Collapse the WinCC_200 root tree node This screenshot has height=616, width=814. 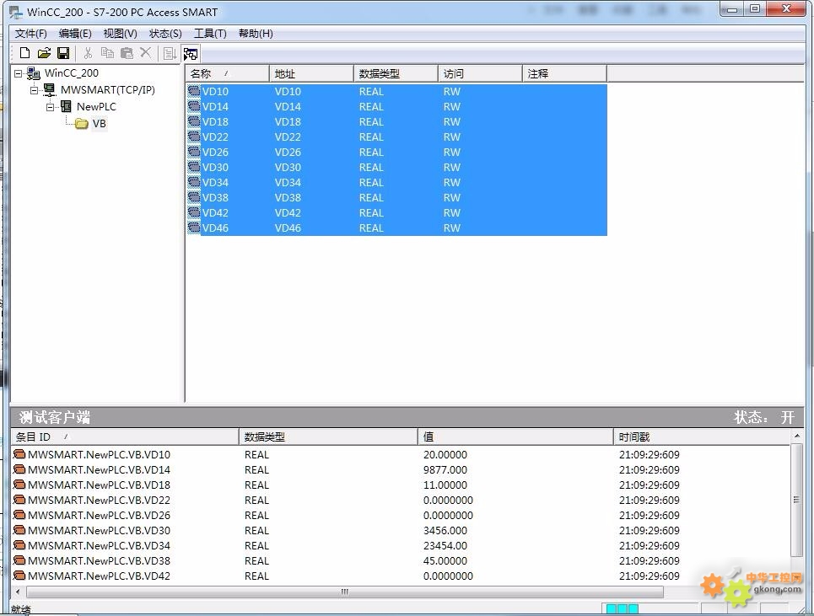coord(19,73)
